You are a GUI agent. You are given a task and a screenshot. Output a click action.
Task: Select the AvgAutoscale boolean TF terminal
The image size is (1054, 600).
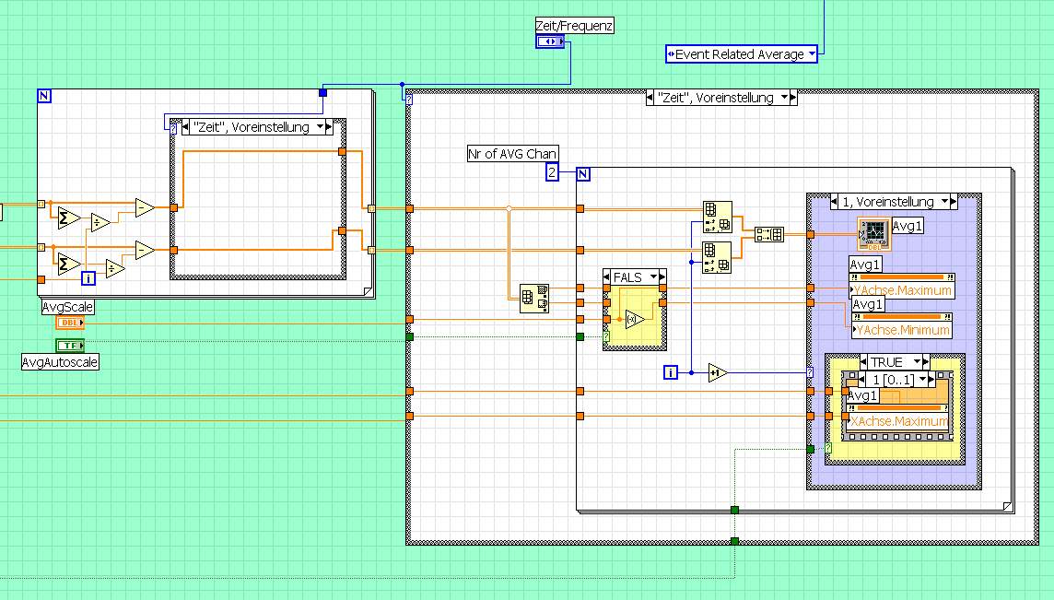click(x=70, y=346)
